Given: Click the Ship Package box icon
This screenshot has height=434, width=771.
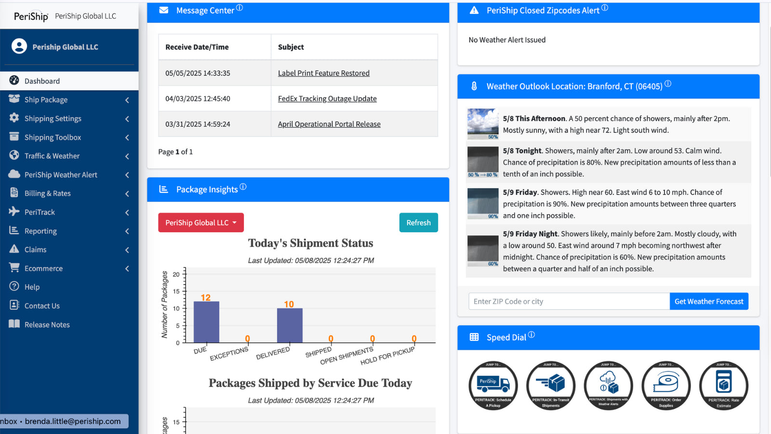Looking at the screenshot, I should click(14, 99).
